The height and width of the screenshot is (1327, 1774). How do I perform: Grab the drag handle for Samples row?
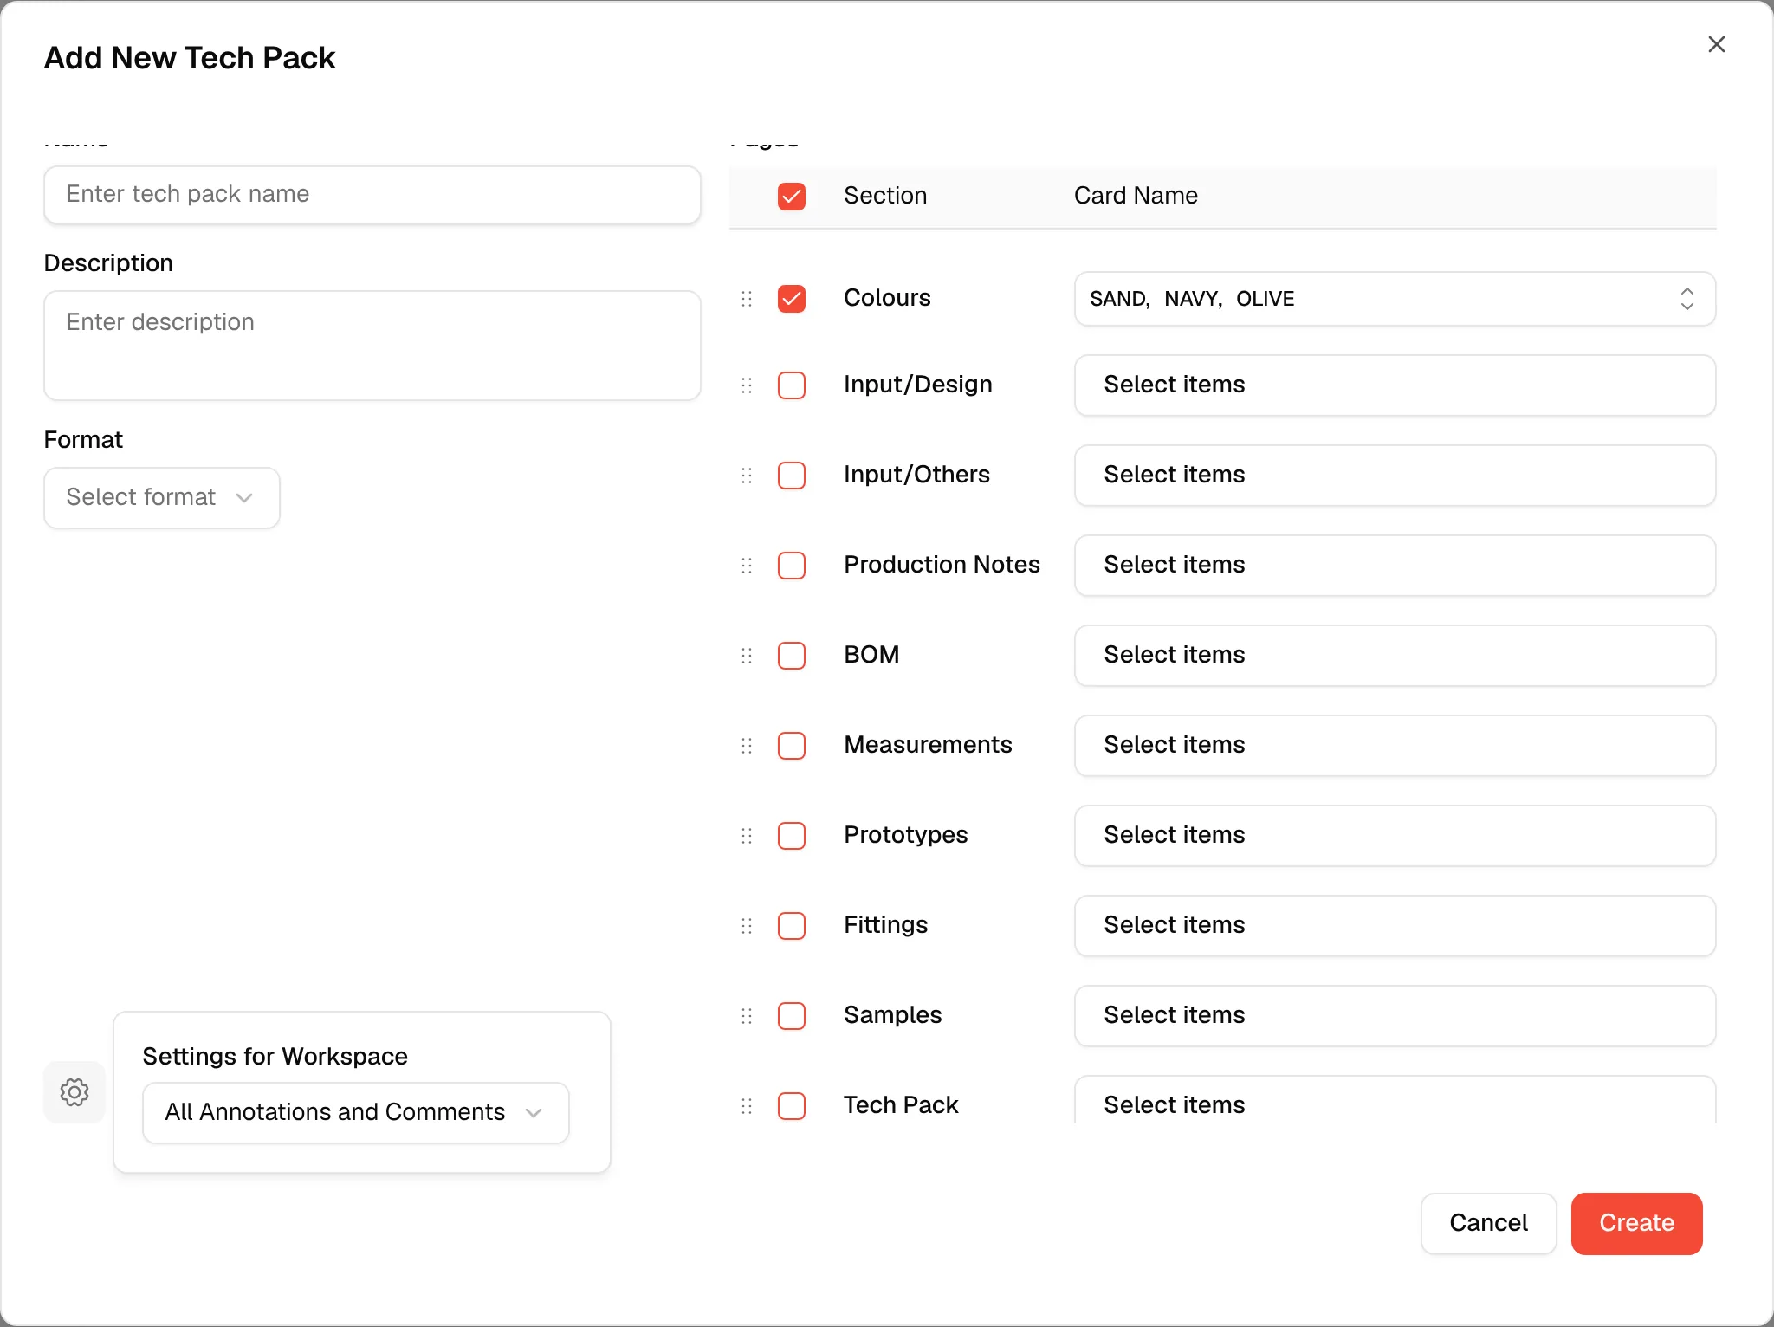tap(747, 1016)
